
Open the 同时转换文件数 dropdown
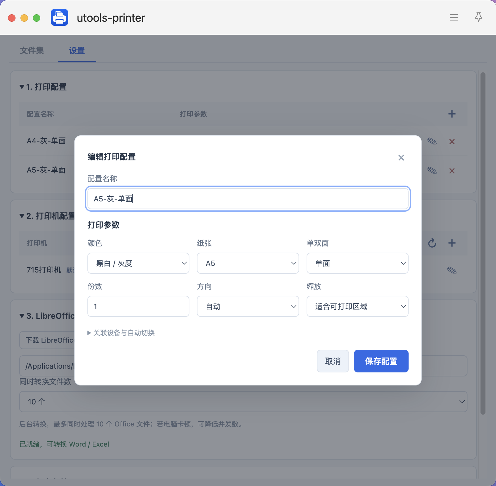point(243,402)
